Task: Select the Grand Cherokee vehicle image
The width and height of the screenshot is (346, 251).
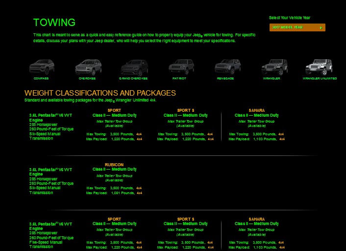Action: [x=134, y=67]
